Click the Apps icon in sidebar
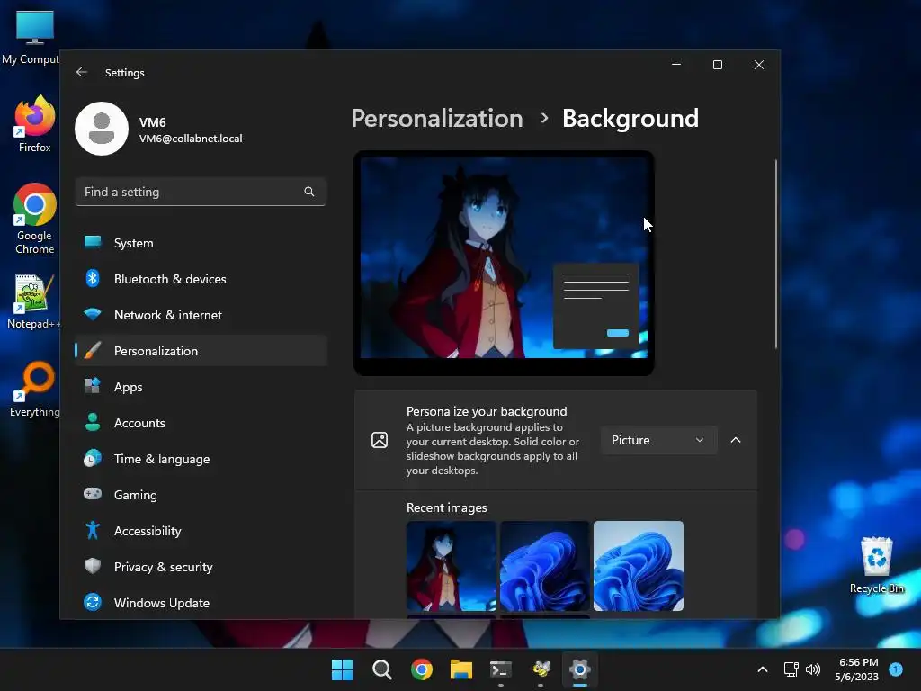Image resolution: width=921 pixels, height=691 pixels. pyautogui.click(x=93, y=386)
